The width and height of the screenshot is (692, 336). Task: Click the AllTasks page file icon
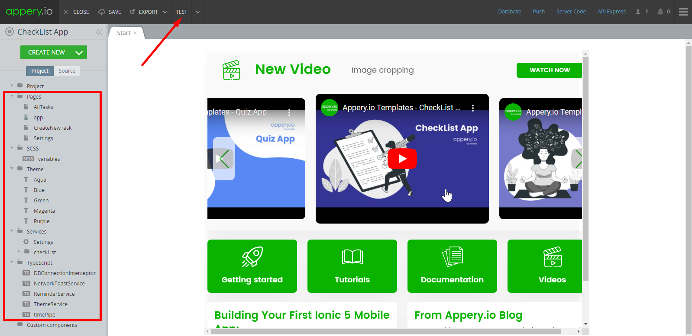click(x=26, y=107)
